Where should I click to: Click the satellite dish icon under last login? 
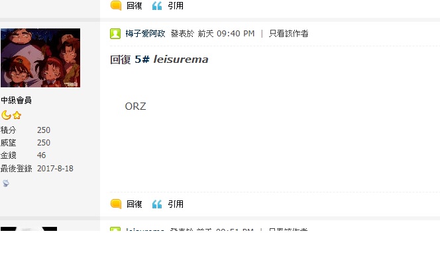click(6, 183)
